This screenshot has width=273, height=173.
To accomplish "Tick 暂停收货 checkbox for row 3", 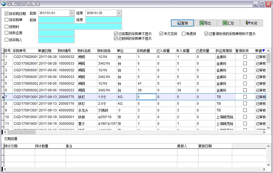I will tap(245, 70).
